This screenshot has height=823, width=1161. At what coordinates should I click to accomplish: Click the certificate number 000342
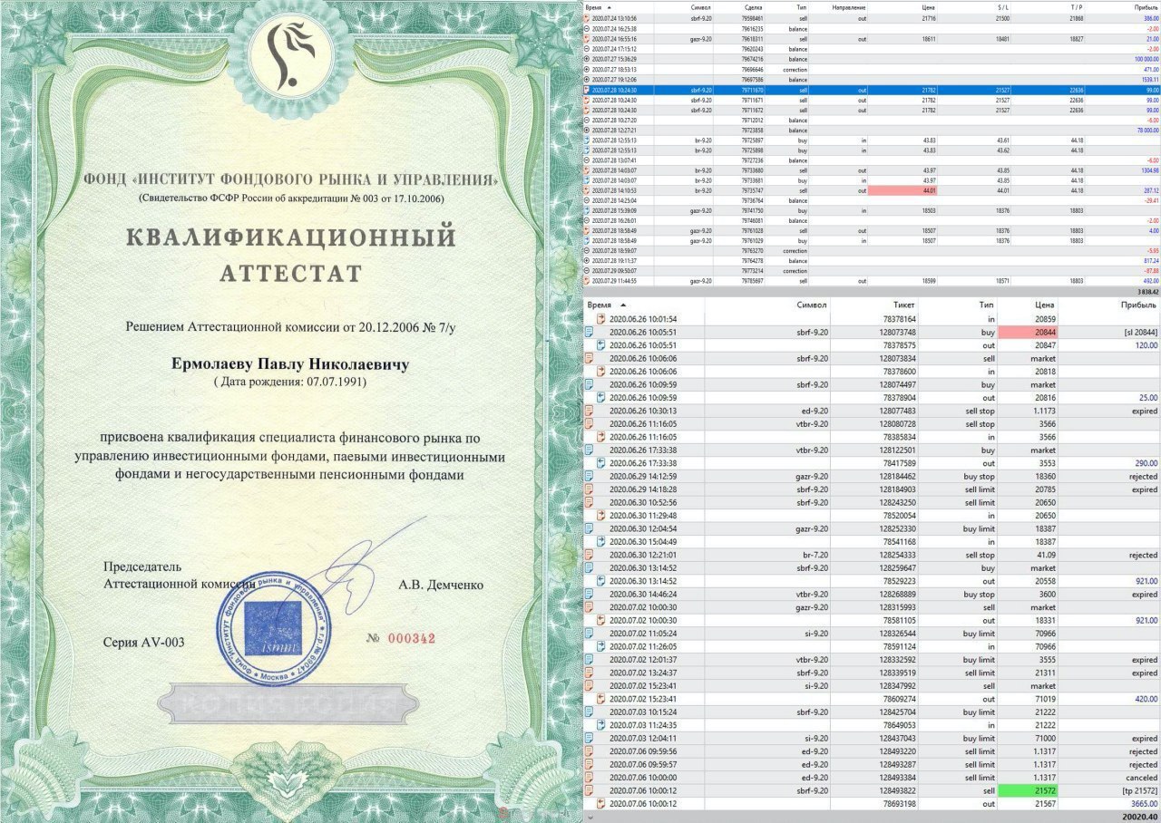(x=412, y=638)
